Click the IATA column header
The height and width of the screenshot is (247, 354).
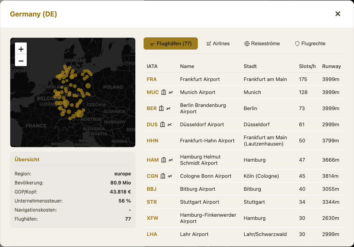pos(152,66)
